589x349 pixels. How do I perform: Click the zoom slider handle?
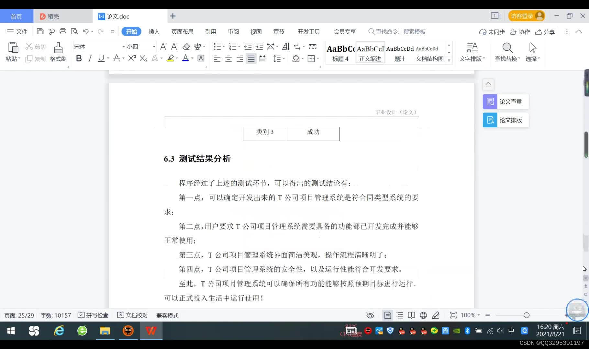pos(527,315)
